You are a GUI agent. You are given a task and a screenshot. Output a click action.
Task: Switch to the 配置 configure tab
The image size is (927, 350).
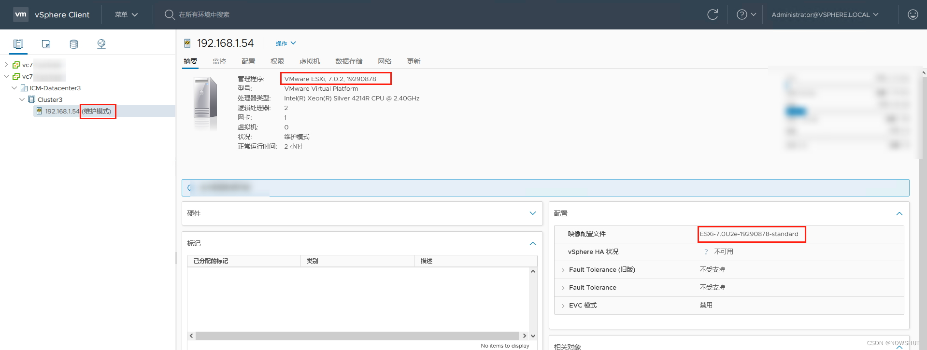[x=248, y=61]
